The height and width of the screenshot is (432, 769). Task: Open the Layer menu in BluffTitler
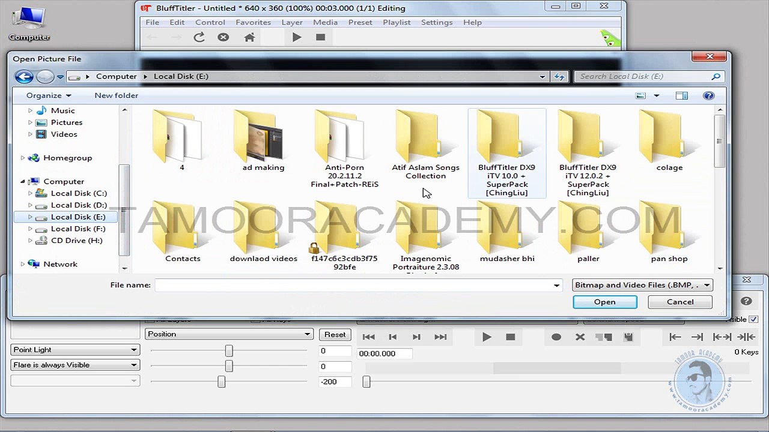(292, 22)
